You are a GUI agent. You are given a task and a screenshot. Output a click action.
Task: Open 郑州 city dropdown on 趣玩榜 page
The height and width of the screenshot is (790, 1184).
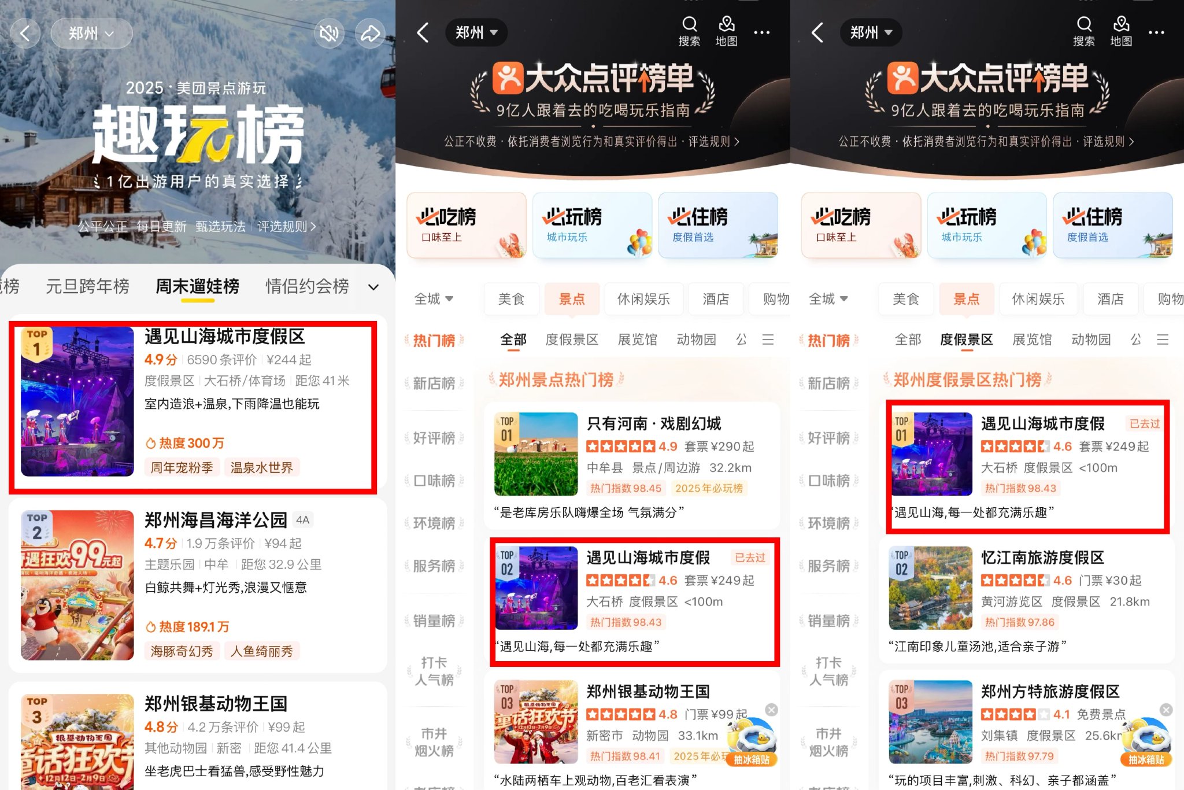[x=91, y=34]
